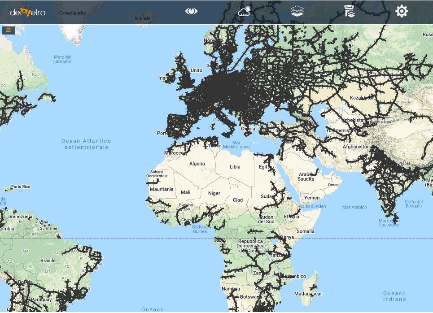The height and width of the screenshot is (313, 433).
Task: Select the Kazakistan map label
Action: click(x=362, y=98)
